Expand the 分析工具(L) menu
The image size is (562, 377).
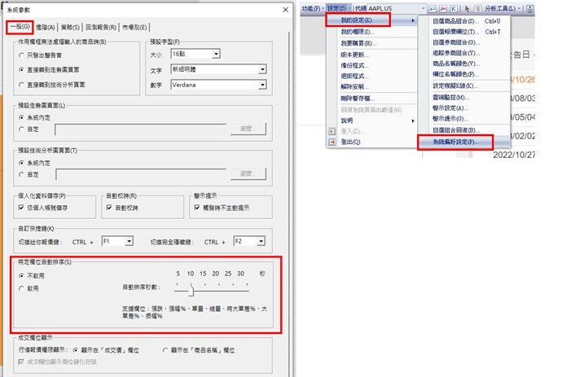(503, 9)
